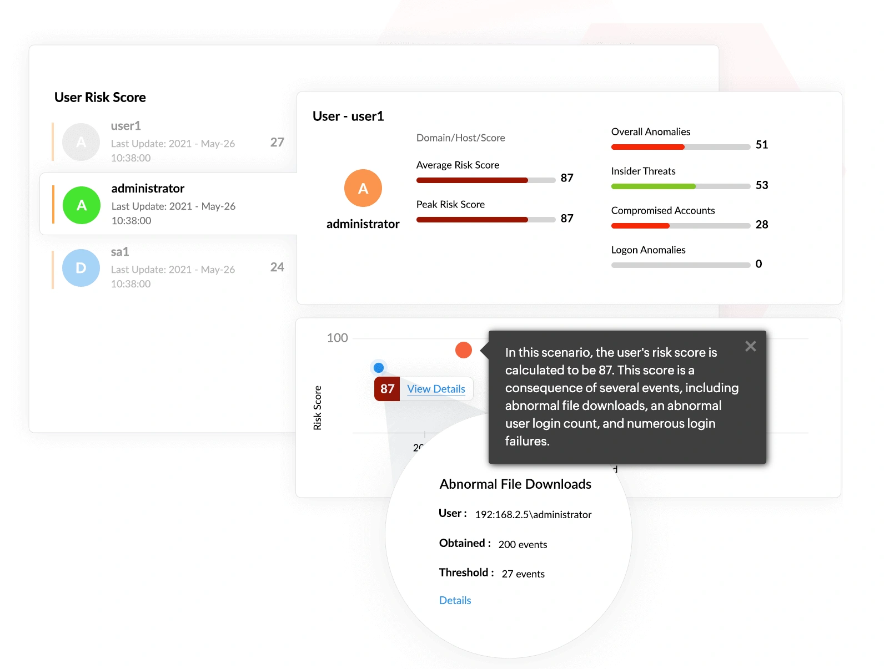Select user1 in the User Risk Score list
The image size is (884, 669).
(x=169, y=142)
